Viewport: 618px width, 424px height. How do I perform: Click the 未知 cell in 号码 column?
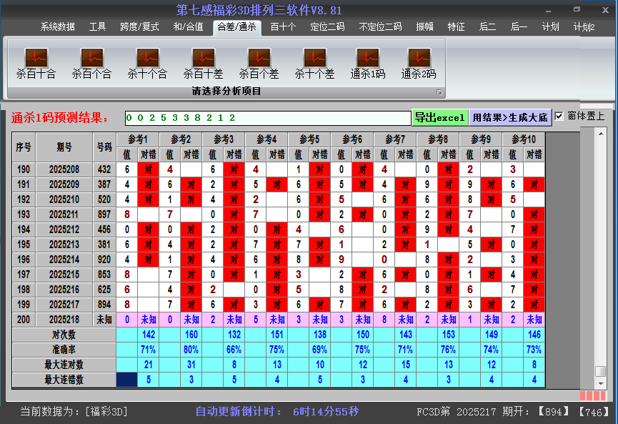[x=104, y=320]
